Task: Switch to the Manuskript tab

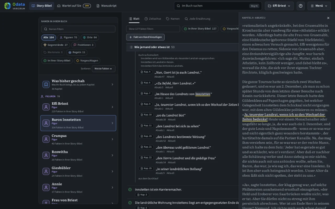Action: click(x=106, y=6)
